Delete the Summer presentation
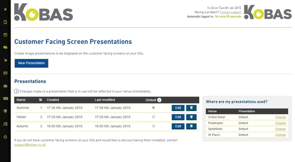Viewport: 295px width, 162px height. click(191, 108)
